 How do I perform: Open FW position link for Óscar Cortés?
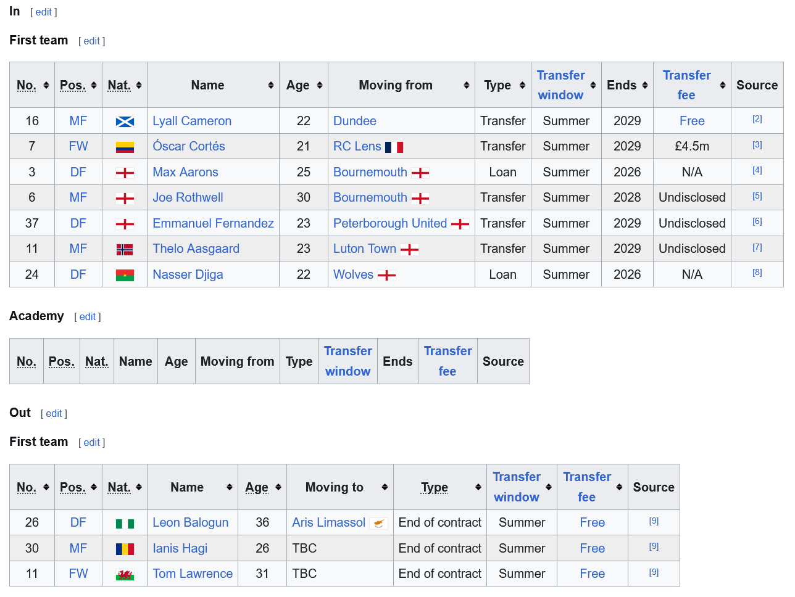tap(78, 147)
